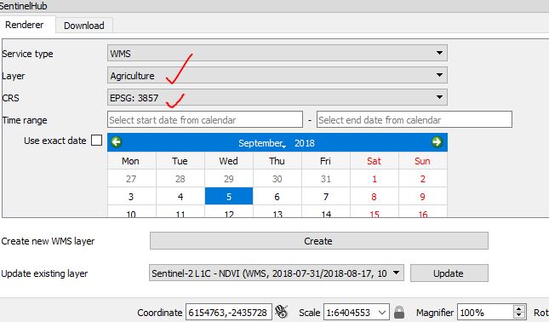Screen dimensions: 549x322
Task: Click the Magnifier 100% field
Action: tap(485, 312)
